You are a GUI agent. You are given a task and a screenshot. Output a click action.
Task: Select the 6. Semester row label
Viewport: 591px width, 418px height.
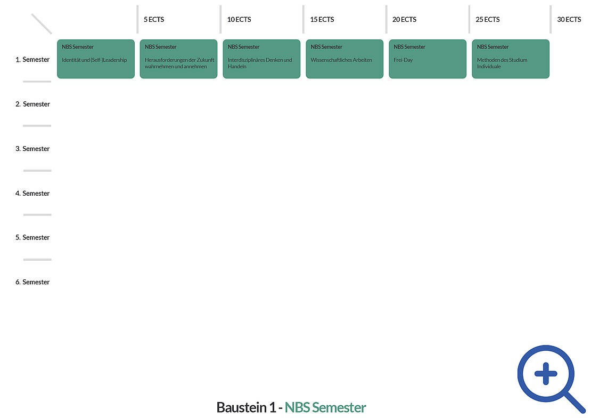point(32,282)
